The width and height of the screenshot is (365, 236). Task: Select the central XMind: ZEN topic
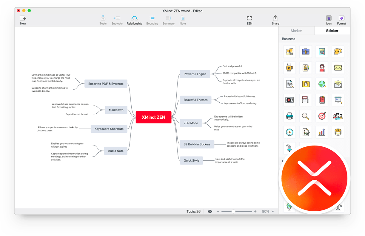click(153, 117)
